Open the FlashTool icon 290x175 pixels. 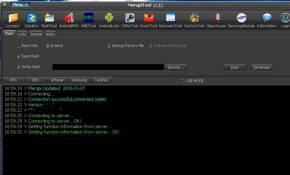point(49,18)
